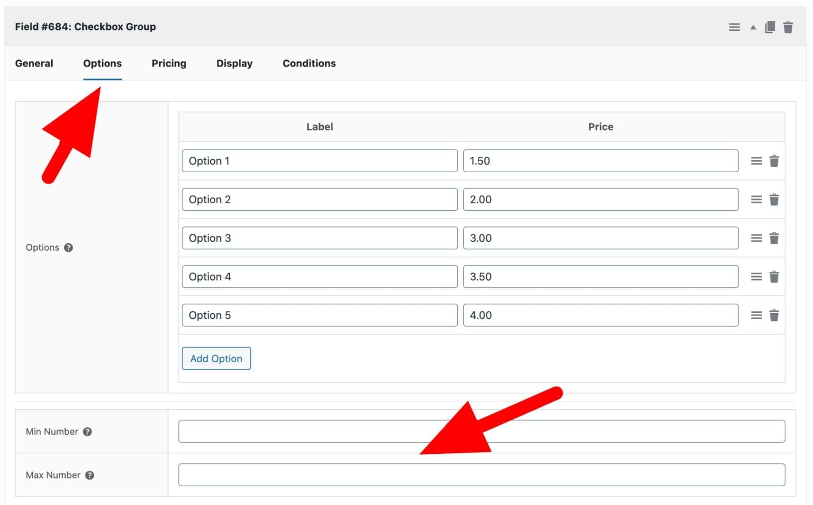Click the drag handle beside Option 1
Screen dimensions: 813x505
click(x=756, y=160)
